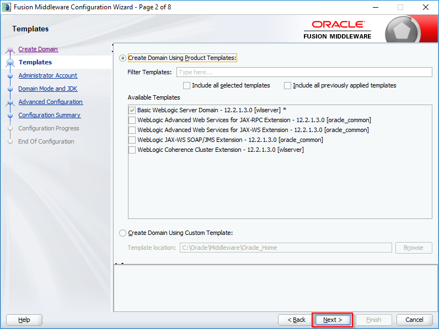This screenshot has width=439, height=329.
Task: Go to the Configuration Summary step
Action: (x=50, y=115)
